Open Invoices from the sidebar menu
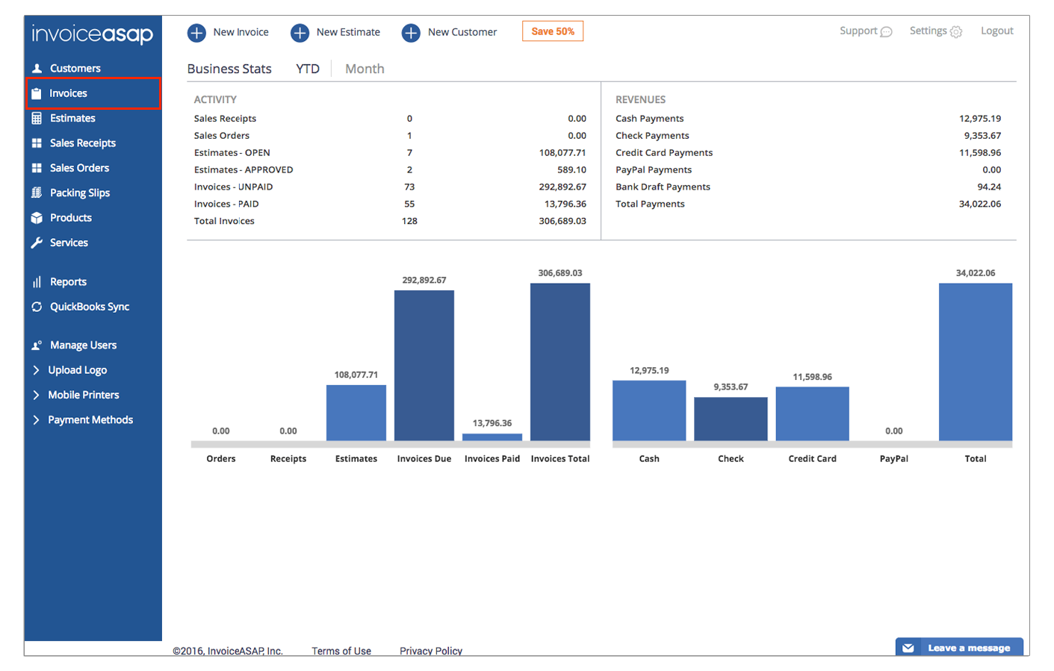The height and width of the screenshot is (671, 1054). [69, 93]
